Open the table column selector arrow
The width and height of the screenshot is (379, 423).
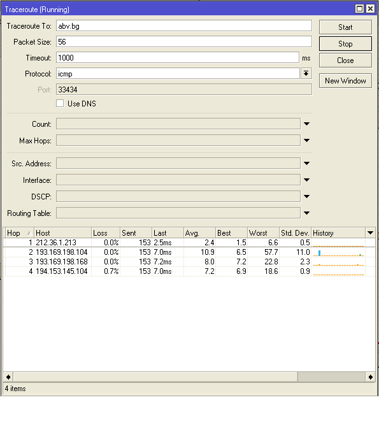tap(370, 233)
